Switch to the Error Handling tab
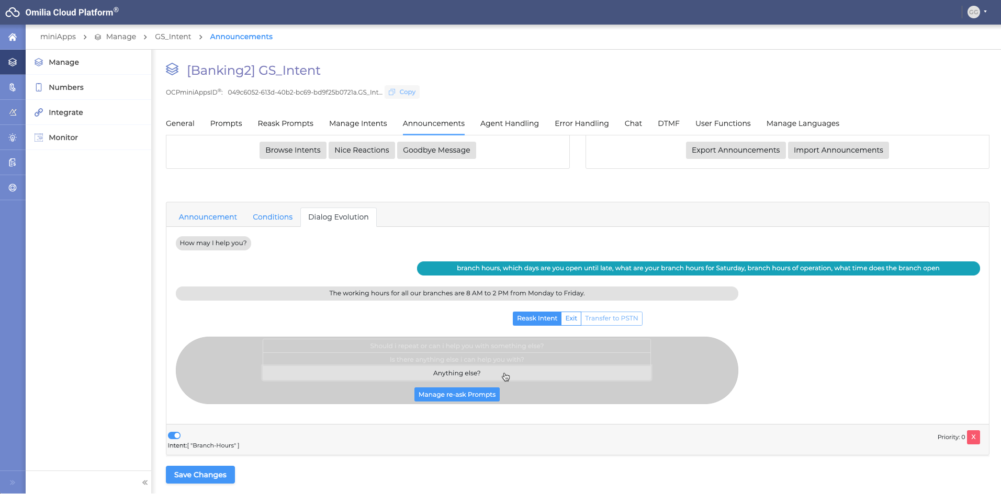The image size is (1001, 494). tap(582, 123)
